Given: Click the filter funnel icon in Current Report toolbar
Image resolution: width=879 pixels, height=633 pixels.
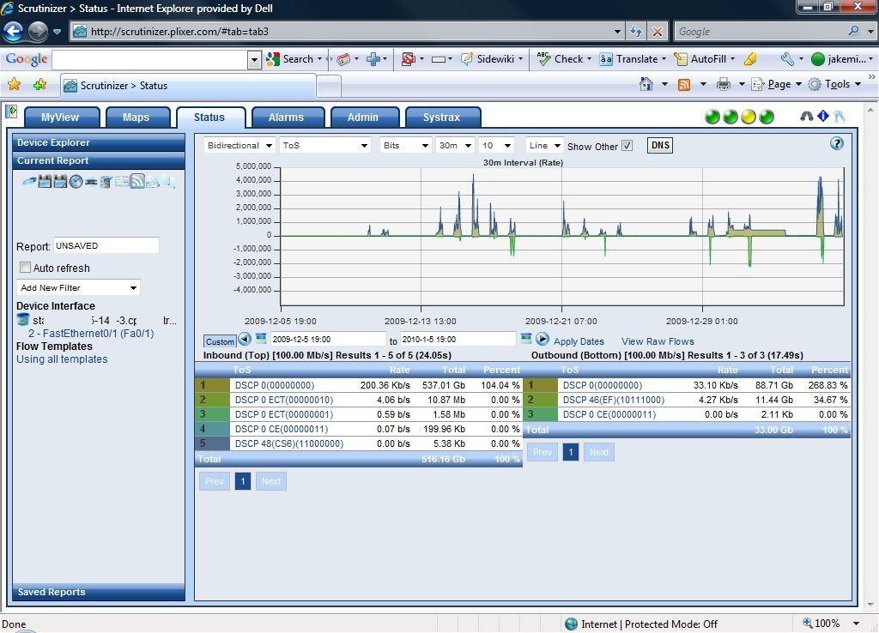Looking at the screenshot, I should pyautogui.click(x=106, y=181).
